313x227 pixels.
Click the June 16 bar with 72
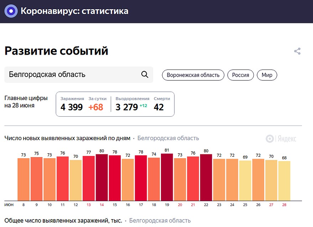(128, 180)
